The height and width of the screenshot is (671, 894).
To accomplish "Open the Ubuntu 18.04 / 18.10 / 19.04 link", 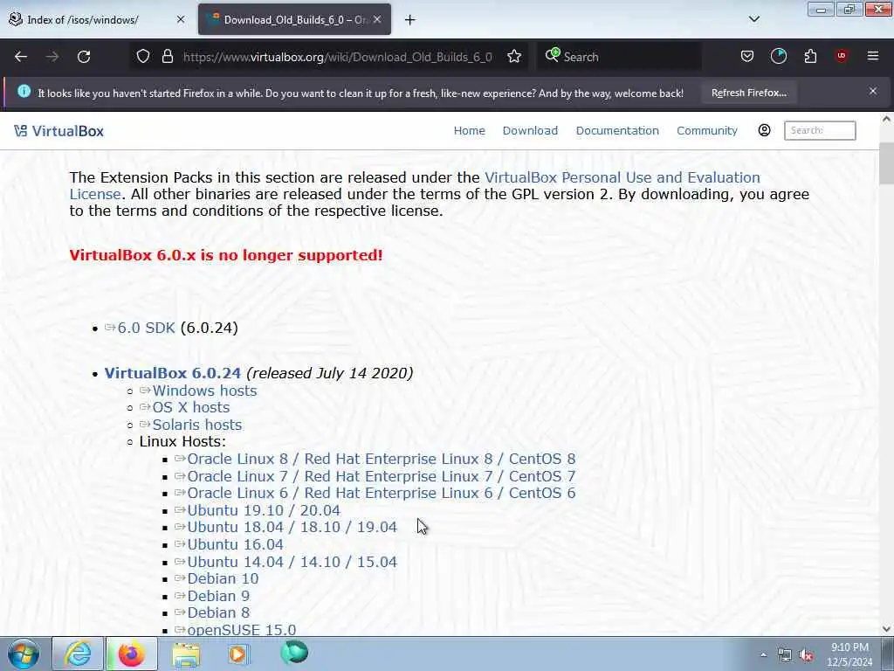I will coord(292,527).
